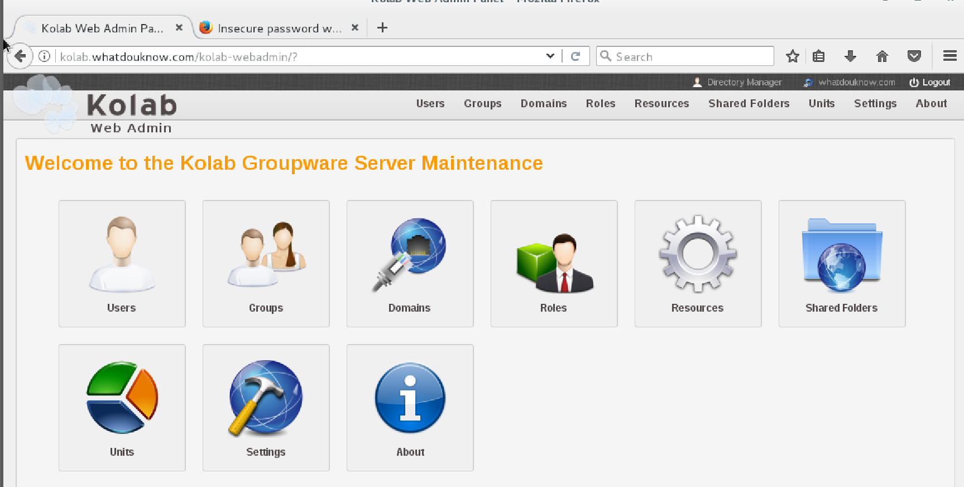Click the Logout link

coord(929,82)
